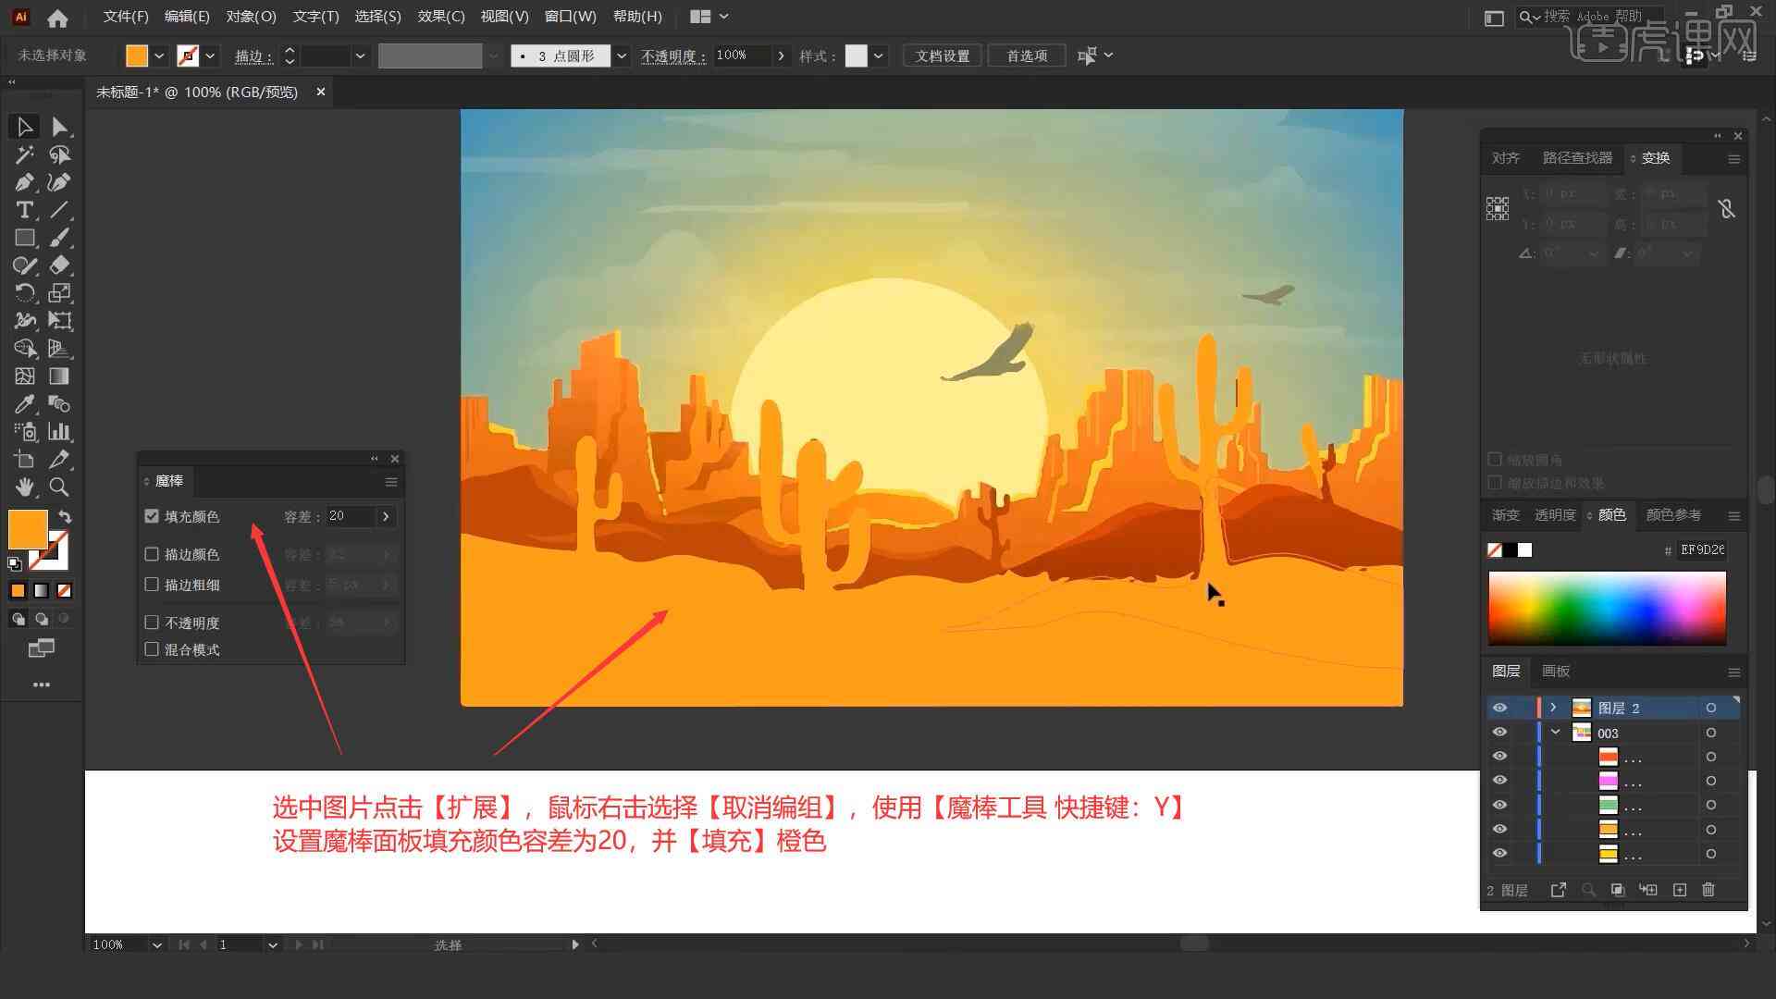Select the Hand tool
Screen dimensions: 1776x999
22,487
